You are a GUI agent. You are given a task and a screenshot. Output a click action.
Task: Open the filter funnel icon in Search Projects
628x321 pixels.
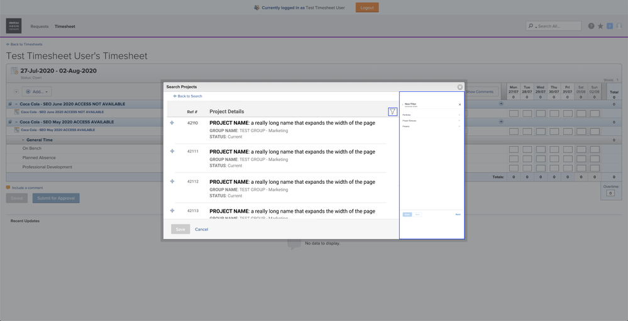(x=392, y=111)
